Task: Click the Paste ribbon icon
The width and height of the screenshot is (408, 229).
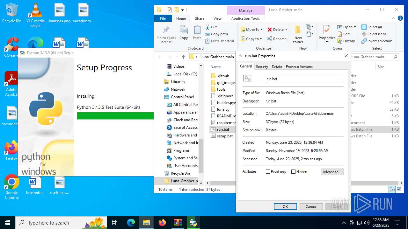Action: [x=197, y=33]
